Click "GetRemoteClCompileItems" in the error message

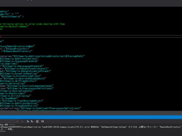point(114,127)
